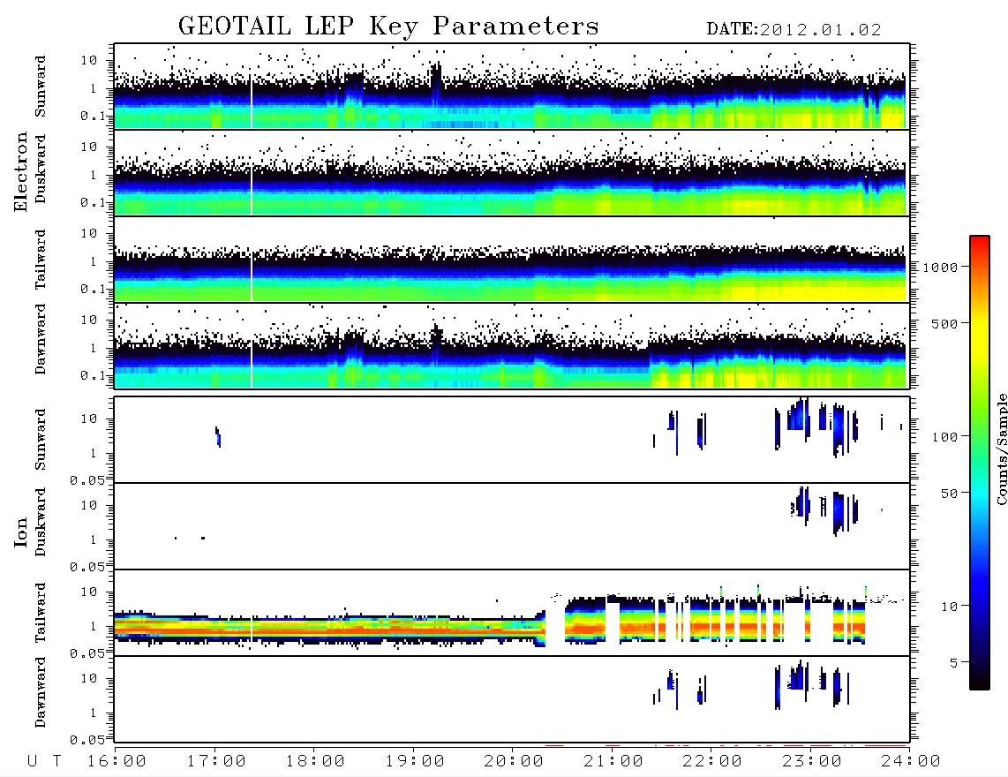The height and width of the screenshot is (777, 1008).
Task: Click the Electron "Duskward" panel label
Action: point(41,170)
